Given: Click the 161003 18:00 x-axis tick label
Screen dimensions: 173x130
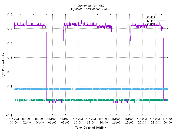Looking at the screenshot, I should [x=129, y=121].
